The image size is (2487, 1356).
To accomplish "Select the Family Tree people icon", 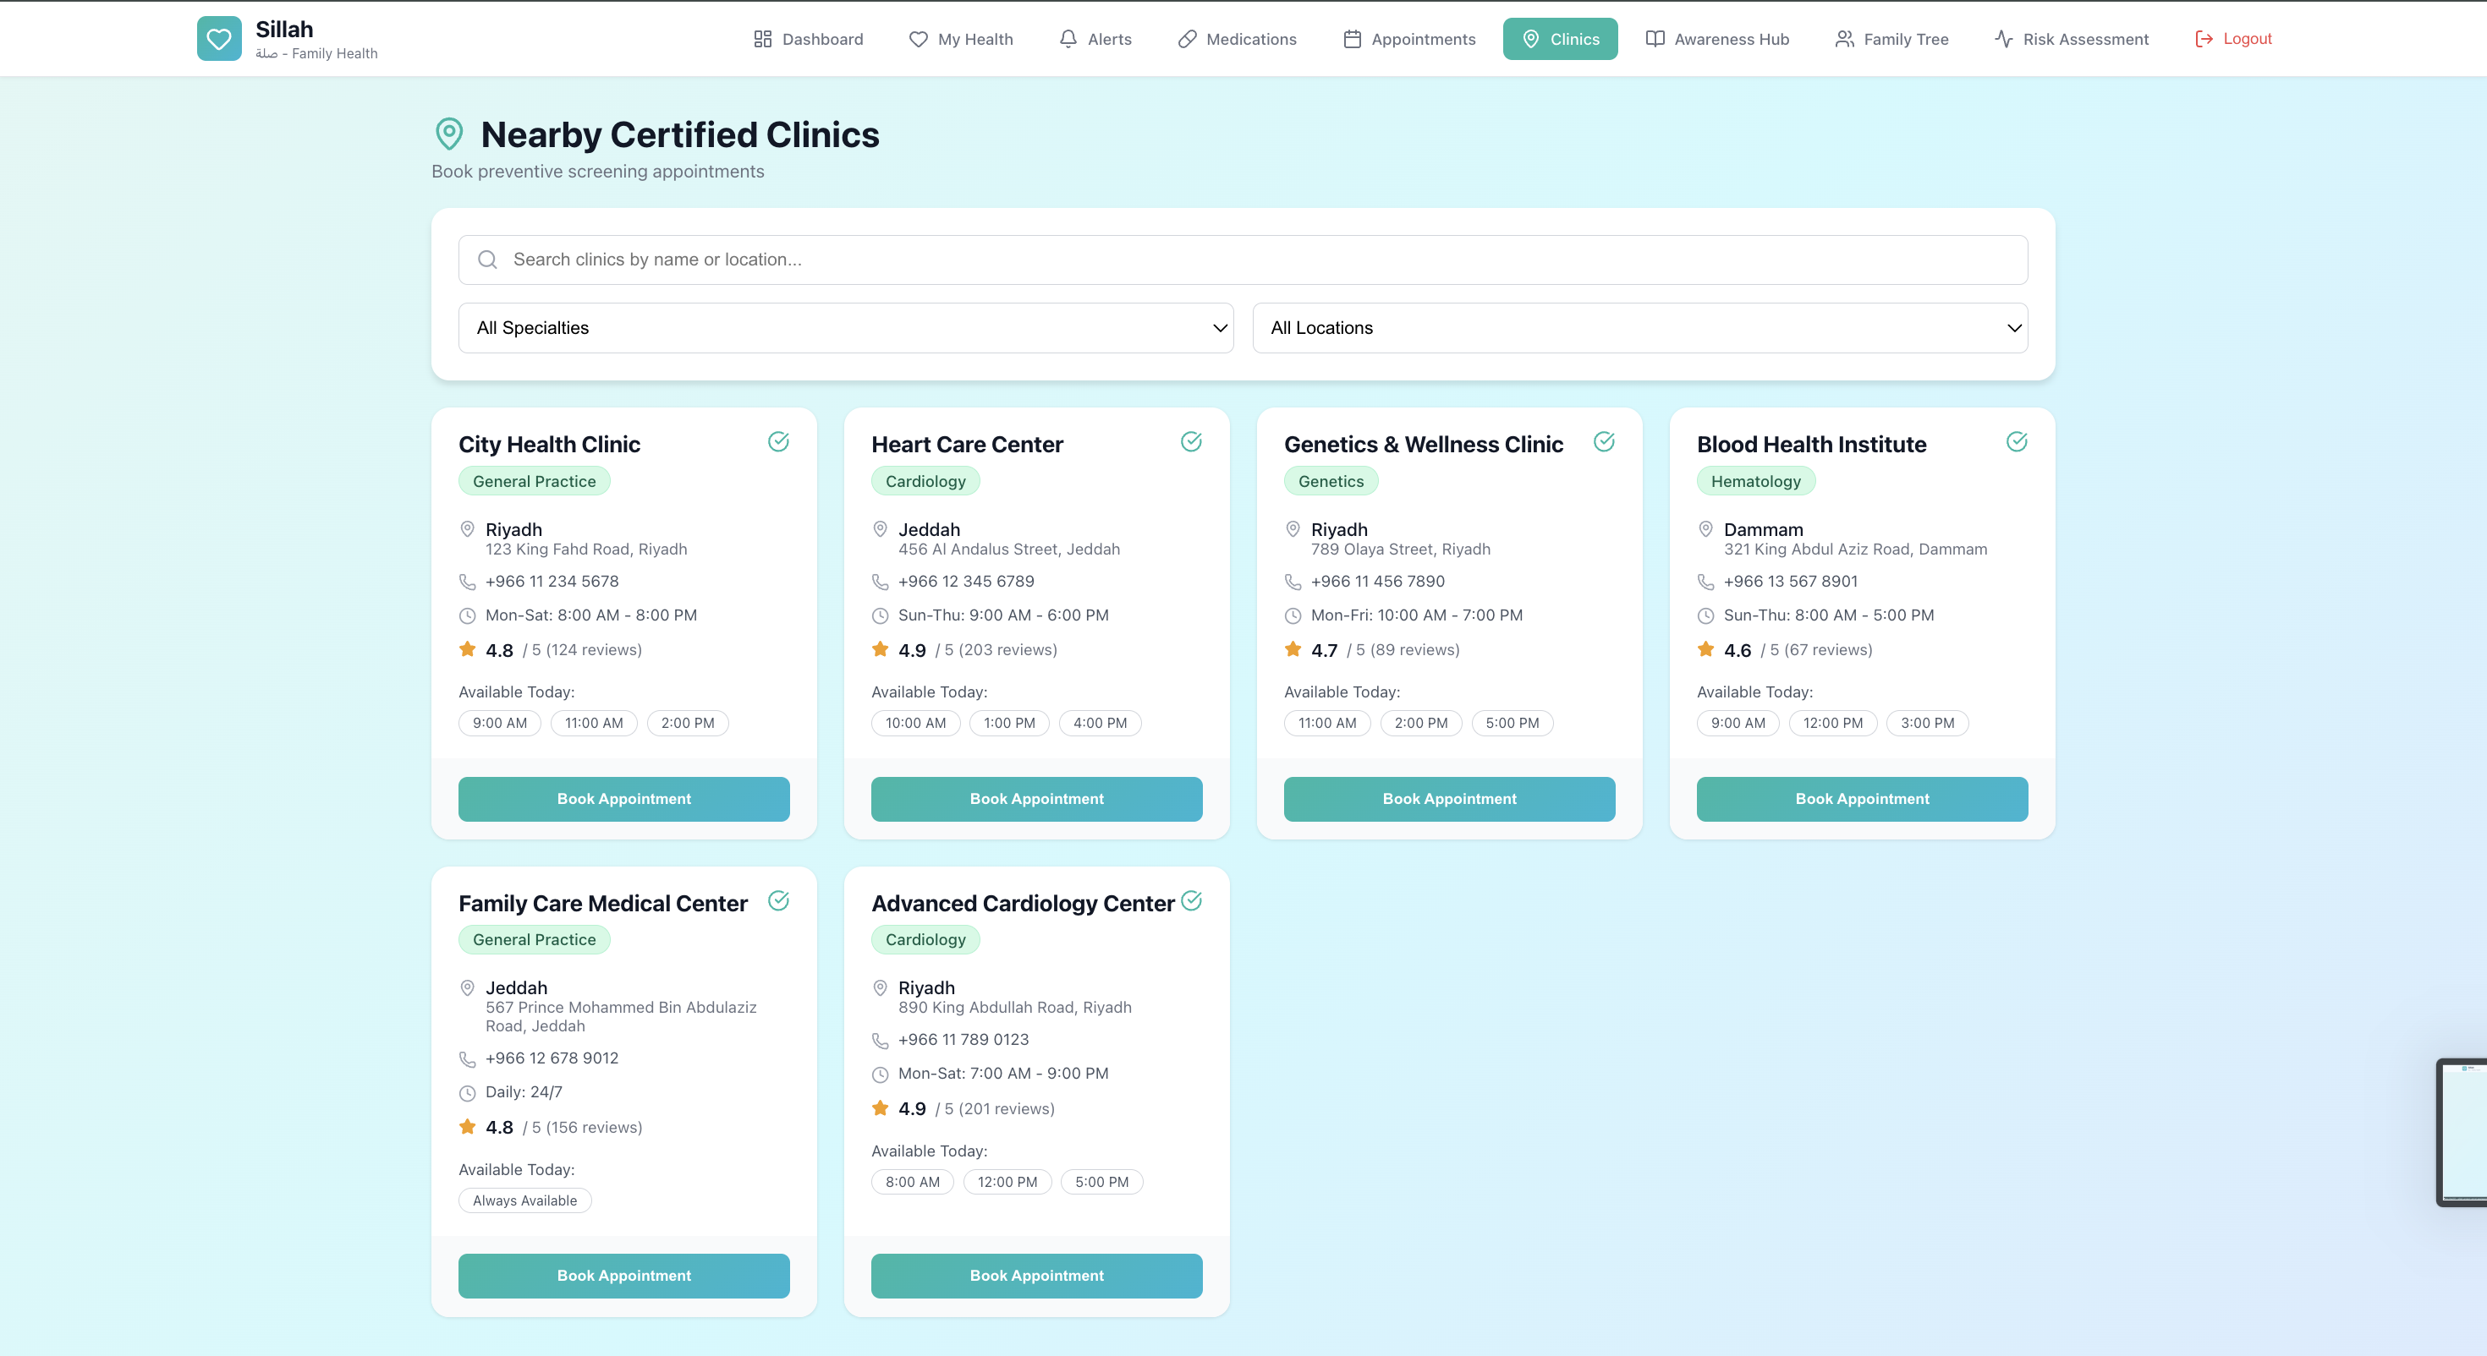I will click(x=1845, y=39).
